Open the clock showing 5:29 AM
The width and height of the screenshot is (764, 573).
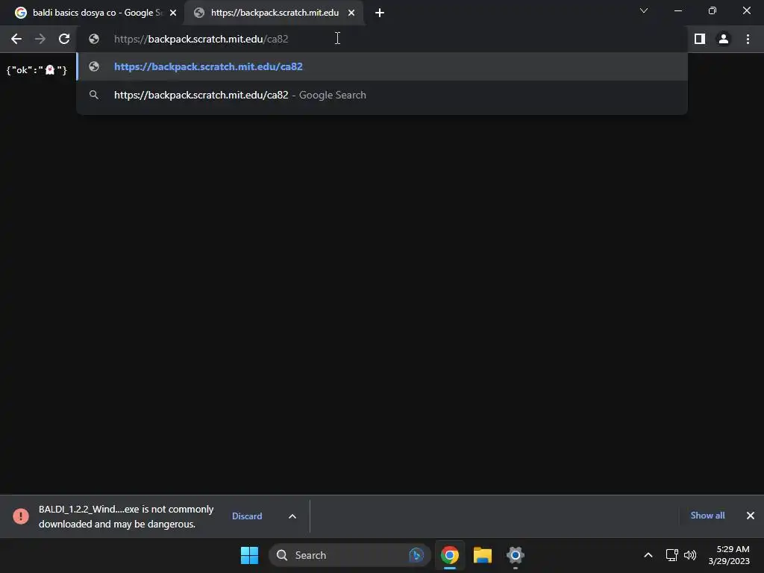click(x=729, y=555)
